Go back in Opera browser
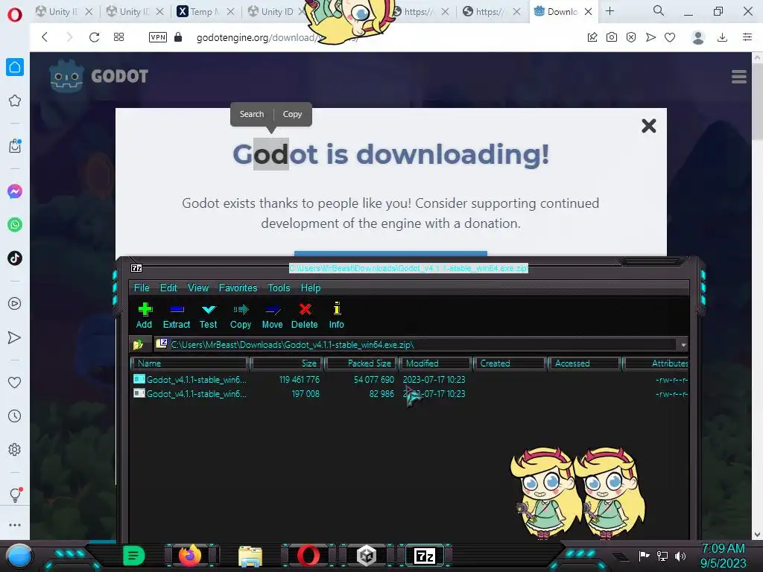 [45, 37]
